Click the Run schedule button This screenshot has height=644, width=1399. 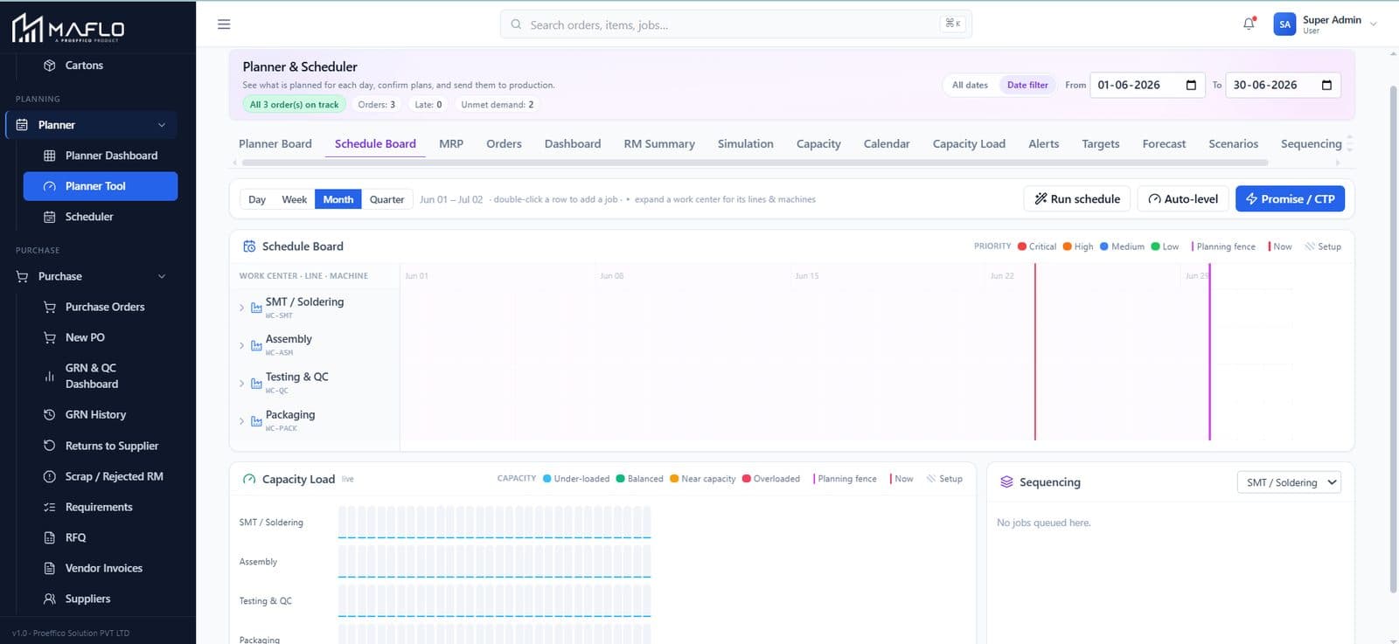point(1077,199)
